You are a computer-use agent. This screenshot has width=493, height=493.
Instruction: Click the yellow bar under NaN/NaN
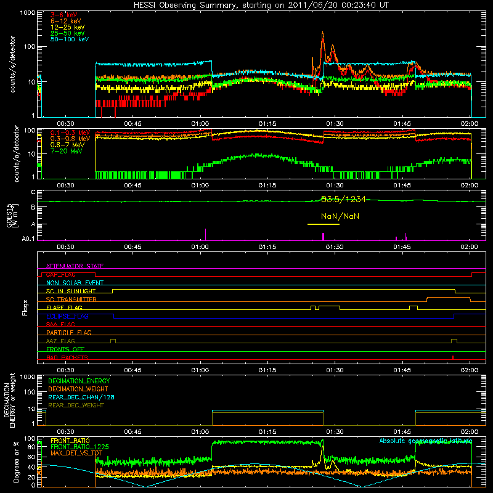(x=323, y=224)
